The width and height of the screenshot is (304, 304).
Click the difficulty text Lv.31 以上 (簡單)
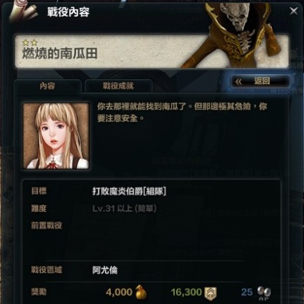(124, 208)
